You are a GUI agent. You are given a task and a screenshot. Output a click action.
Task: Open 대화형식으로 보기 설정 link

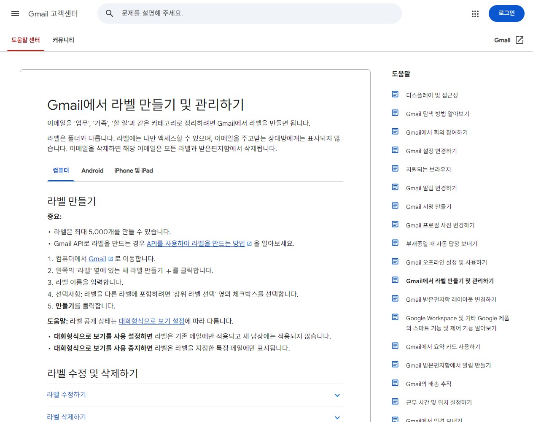point(152,321)
